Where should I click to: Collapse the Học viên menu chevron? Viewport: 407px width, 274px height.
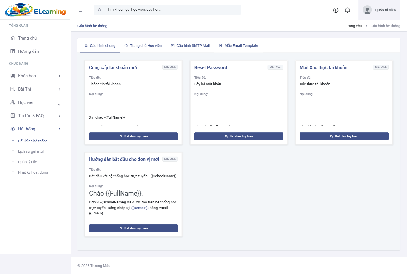coord(59,105)
